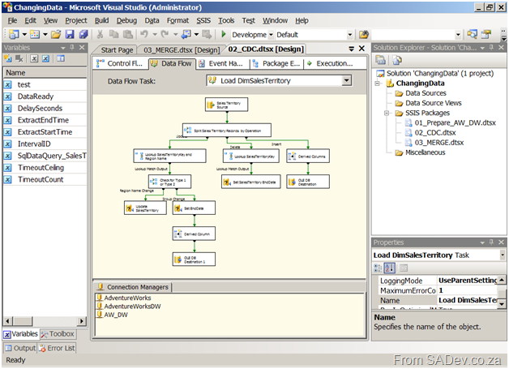Click the Alphabetical sort icon in Properties
509x369 pixels.
390,268
